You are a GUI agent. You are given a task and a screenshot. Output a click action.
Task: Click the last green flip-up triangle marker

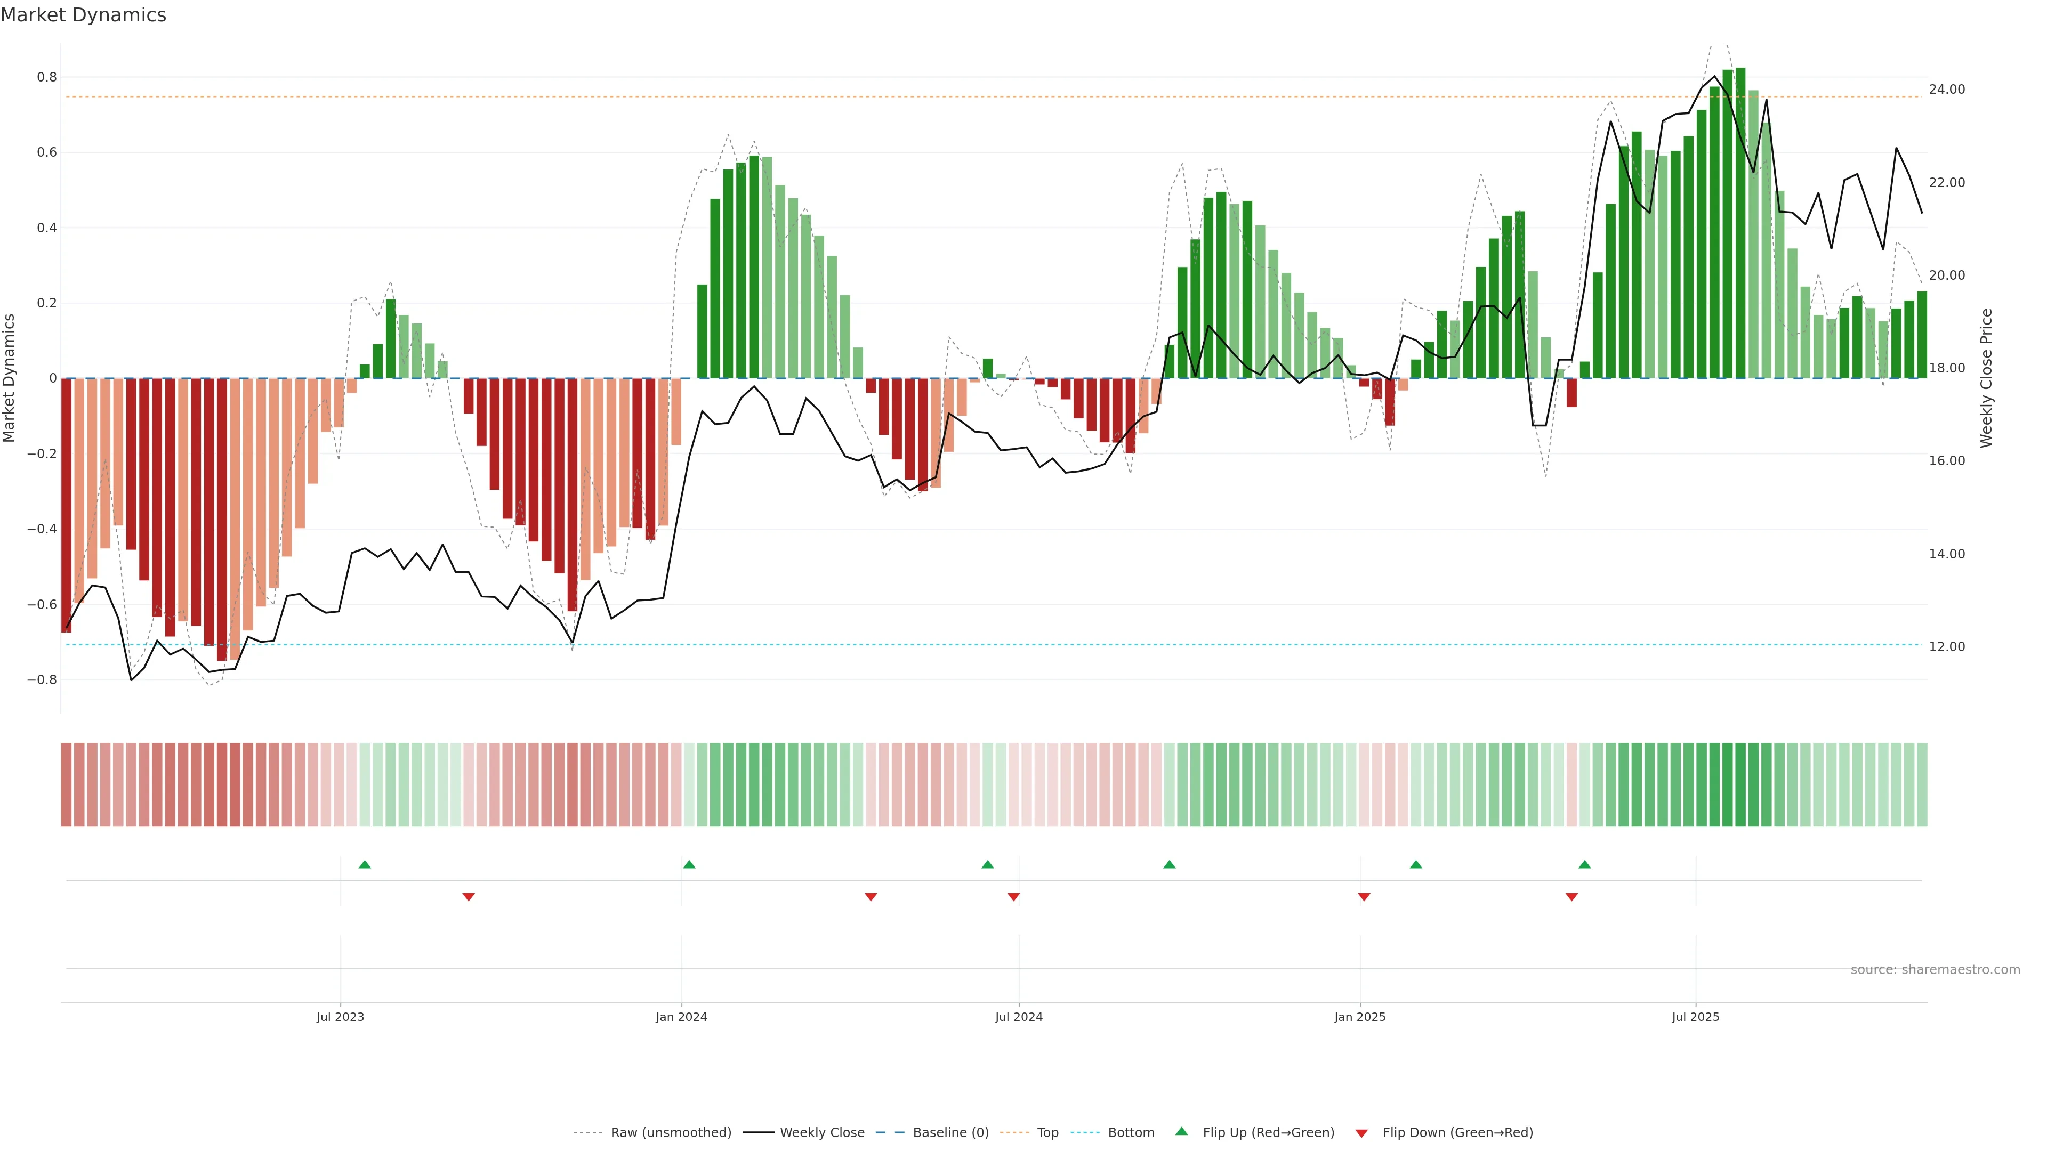pos(1584,864)
